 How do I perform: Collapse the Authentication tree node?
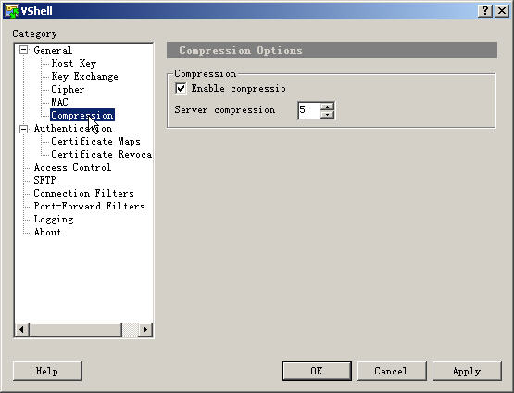coord(23,129)
